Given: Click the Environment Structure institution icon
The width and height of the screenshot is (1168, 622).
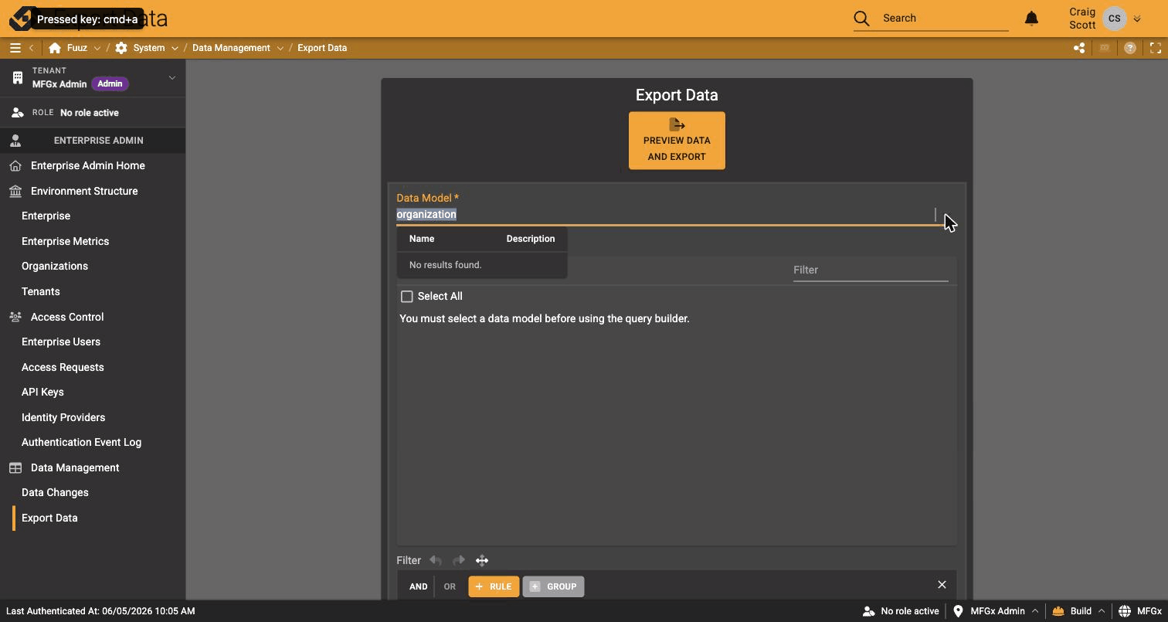Looking at the screenshot, I should (x=15, y=191).
